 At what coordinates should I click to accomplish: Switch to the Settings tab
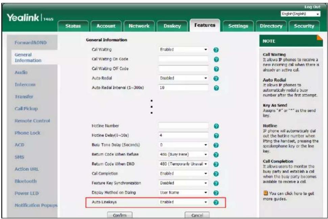click(238, 26)
